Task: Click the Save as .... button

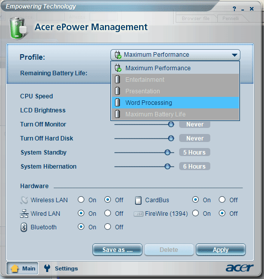Action: coord(117,249)
